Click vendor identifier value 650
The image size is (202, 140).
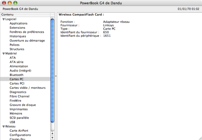tap(106, 32)
